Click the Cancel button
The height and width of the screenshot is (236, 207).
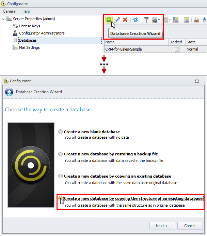click(190, 226)
